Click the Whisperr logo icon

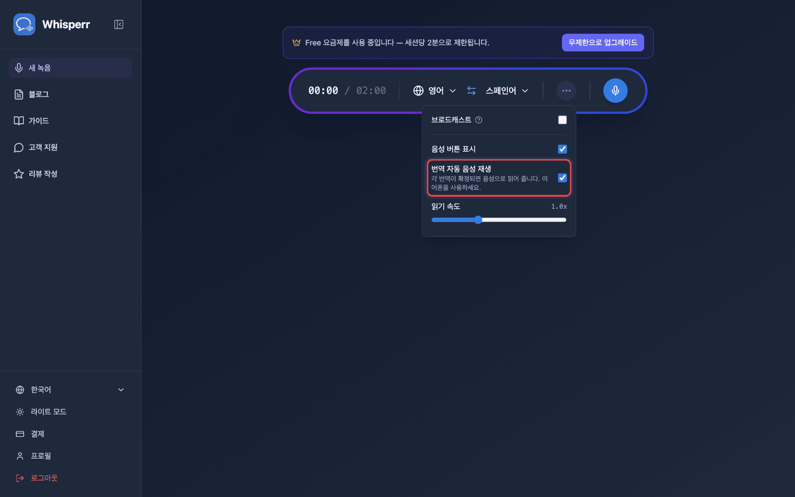pyautogui.click(x=24, y=24)
